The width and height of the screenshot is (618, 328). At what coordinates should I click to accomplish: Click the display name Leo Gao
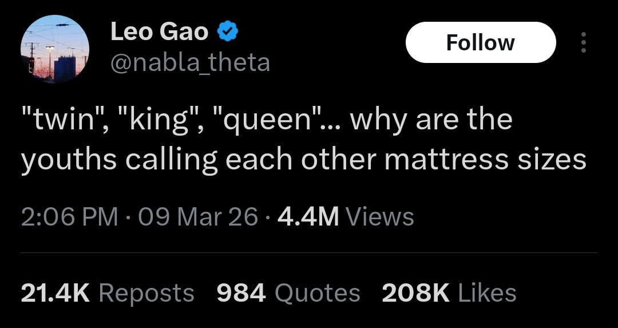[x=159, y=31]
